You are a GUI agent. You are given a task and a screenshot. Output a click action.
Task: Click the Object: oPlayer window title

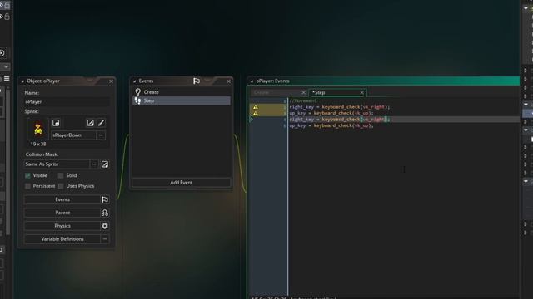click(43, 81)
